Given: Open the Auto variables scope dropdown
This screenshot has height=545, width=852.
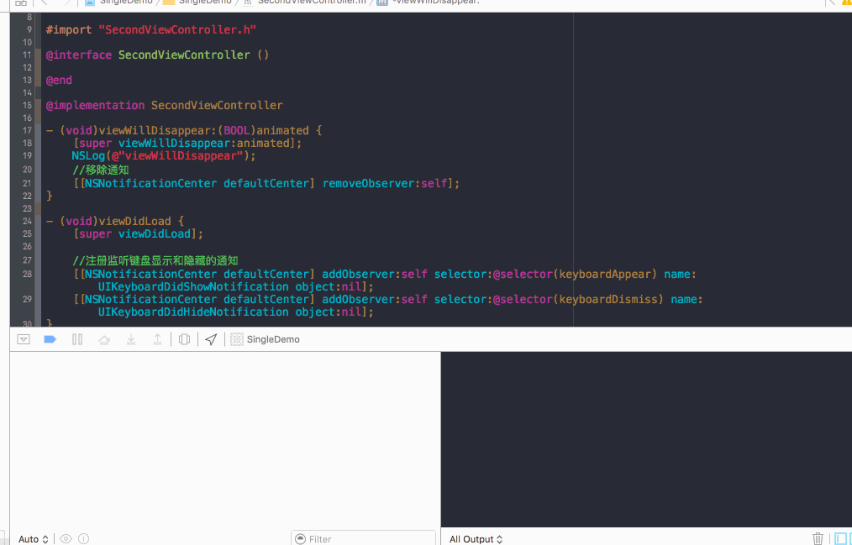Looking at the screenshot, I should pos(30,538).
